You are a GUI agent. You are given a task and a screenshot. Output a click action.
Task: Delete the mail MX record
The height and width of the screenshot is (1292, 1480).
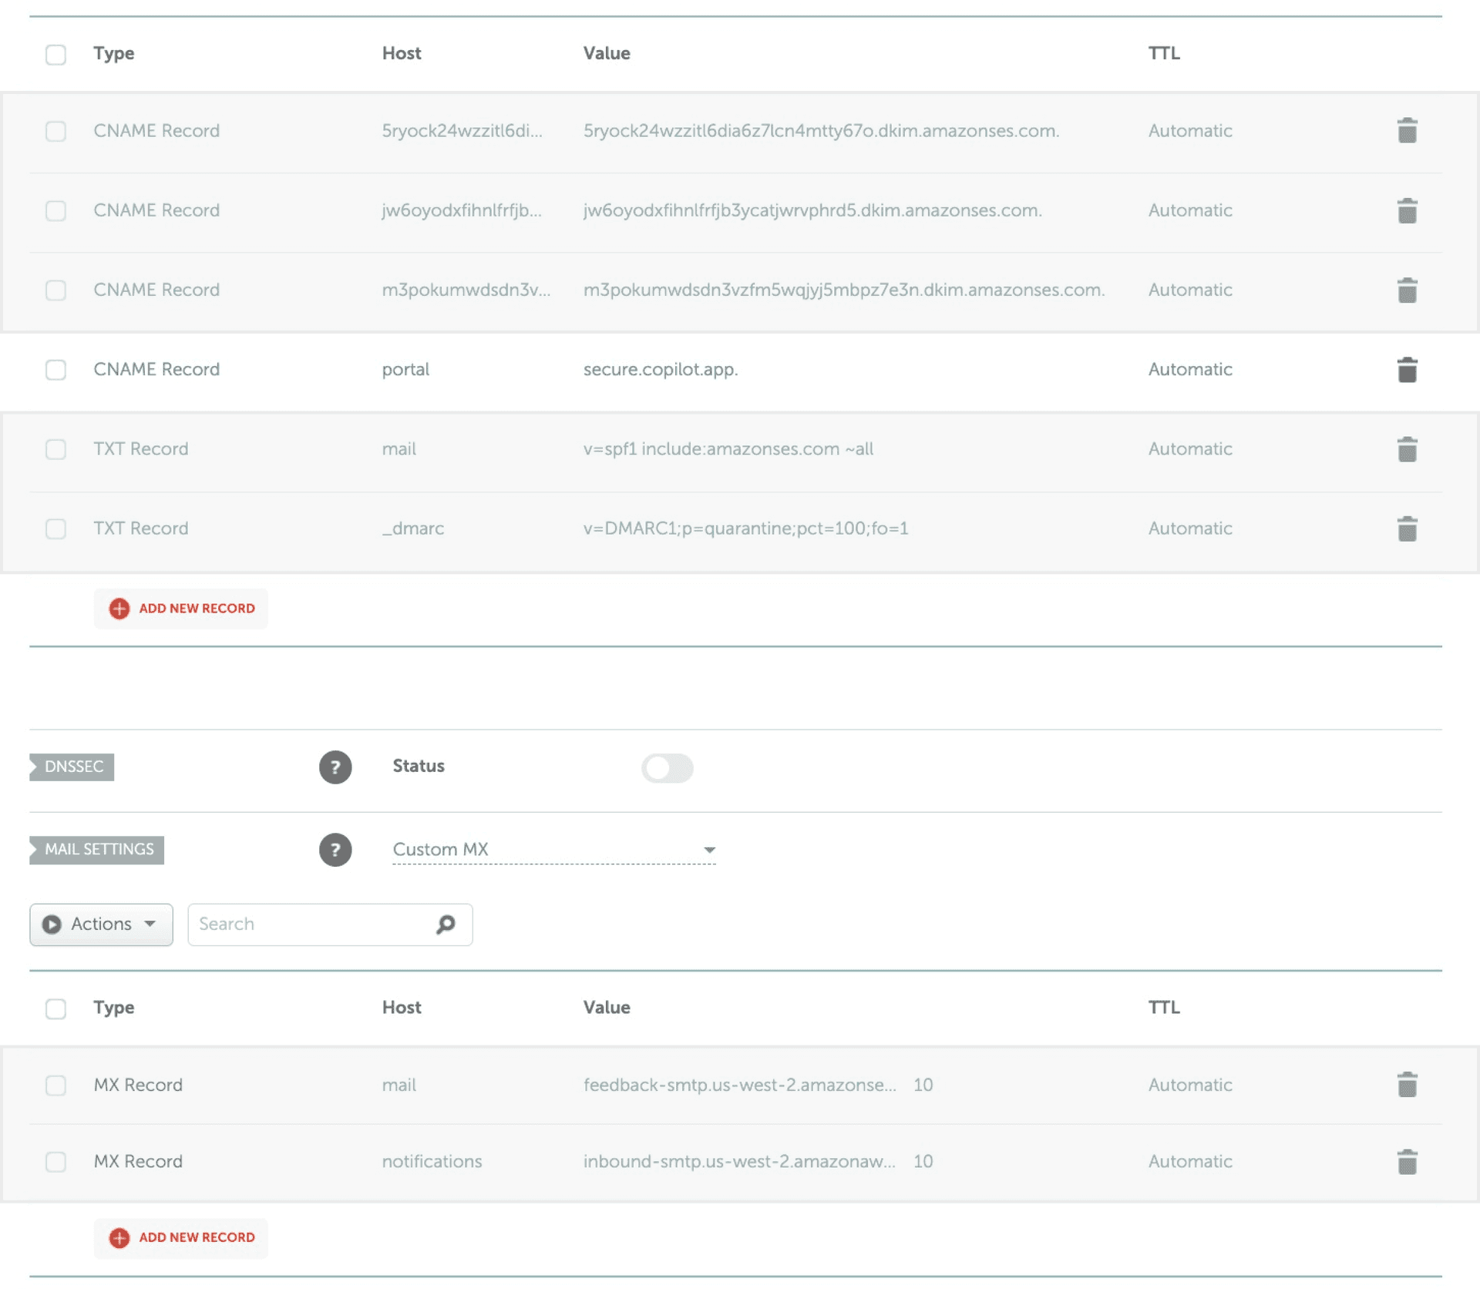tap(1408, 1085)
